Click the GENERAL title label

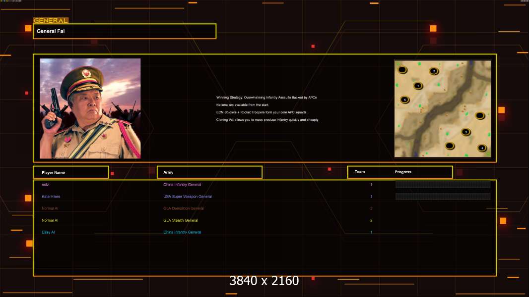click(51, 20)
